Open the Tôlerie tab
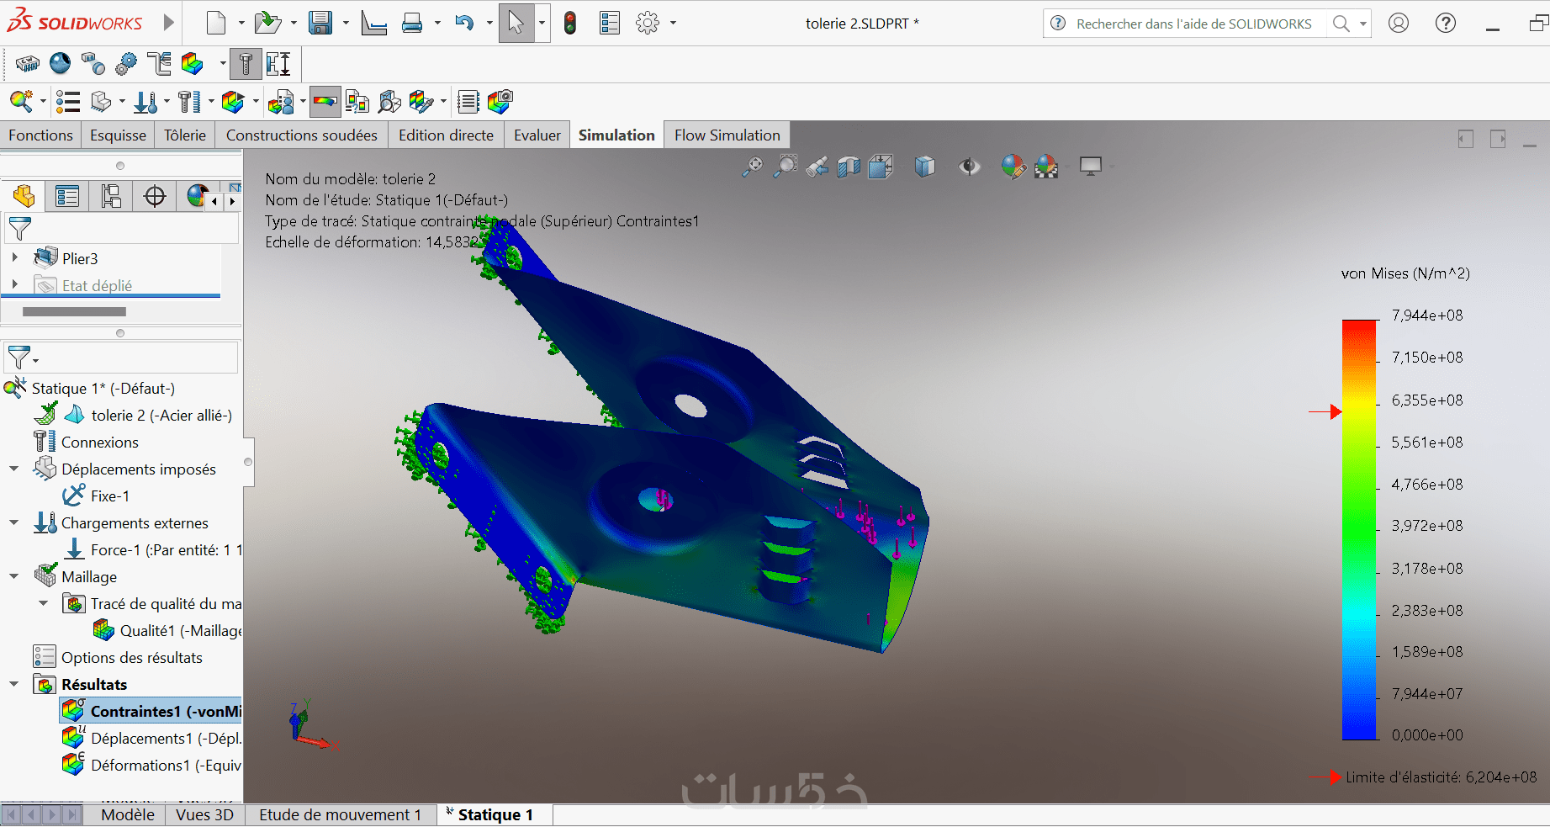Image resolution: width=1550 pixels, height=827 pixels. pos(185,135)
